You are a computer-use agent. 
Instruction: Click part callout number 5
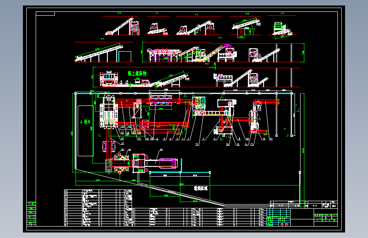(x=164, y=139)
